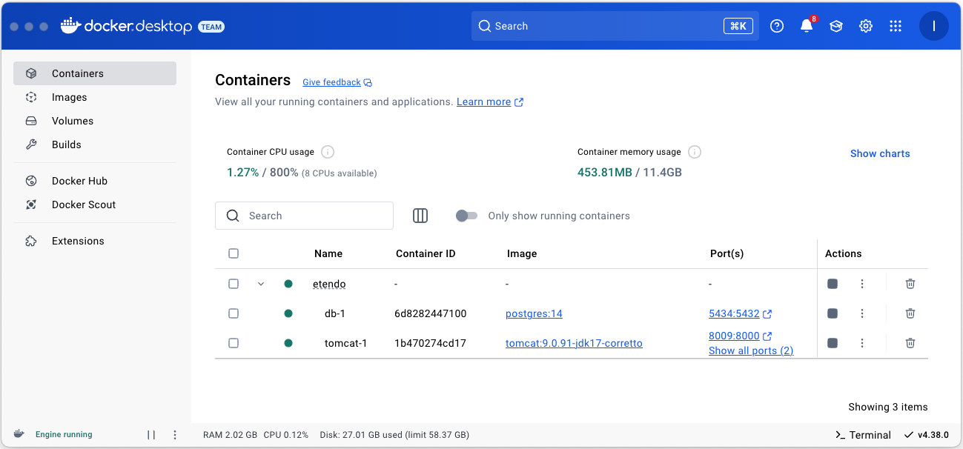
Task: Click version v4.38.0 update status
Action: [927, 435]
